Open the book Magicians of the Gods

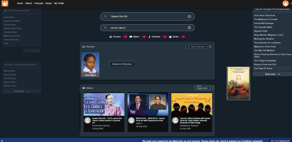tap(265, 46)
